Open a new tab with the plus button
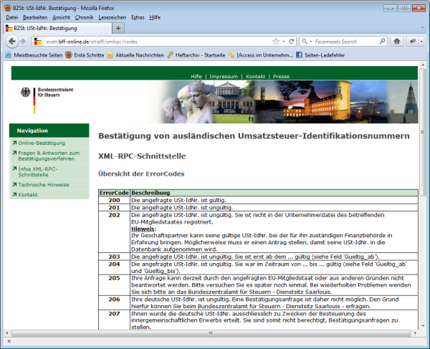 pos(118,28)
